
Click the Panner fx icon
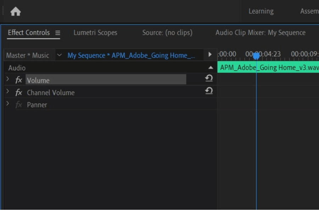tap(19, 105)
